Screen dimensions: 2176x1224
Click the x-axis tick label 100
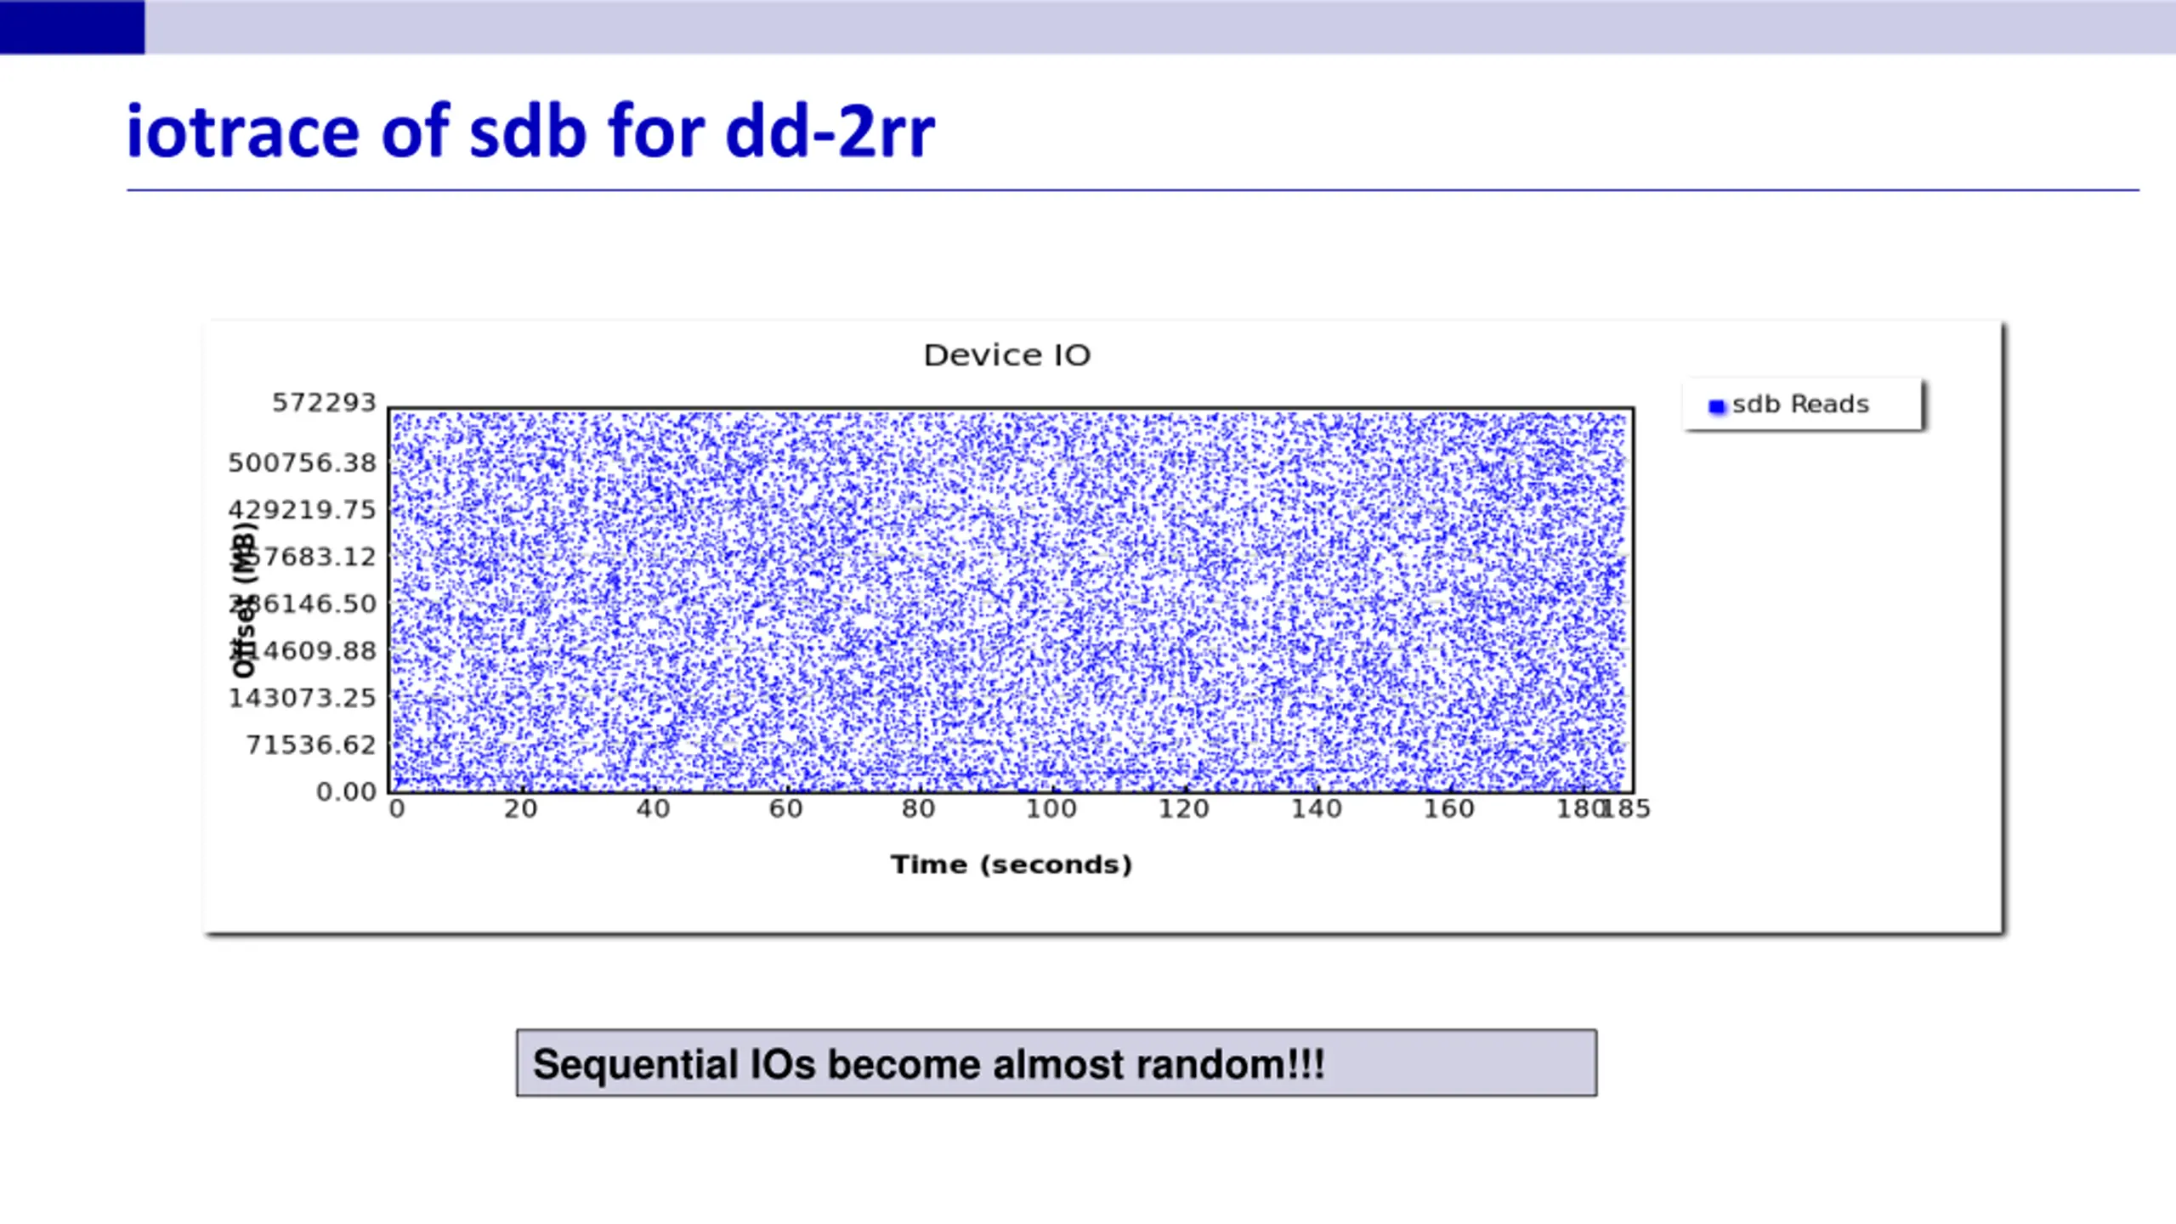click(x=1051, y=808)
